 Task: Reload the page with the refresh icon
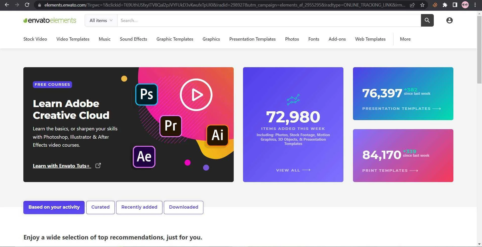tap(27, 5)
